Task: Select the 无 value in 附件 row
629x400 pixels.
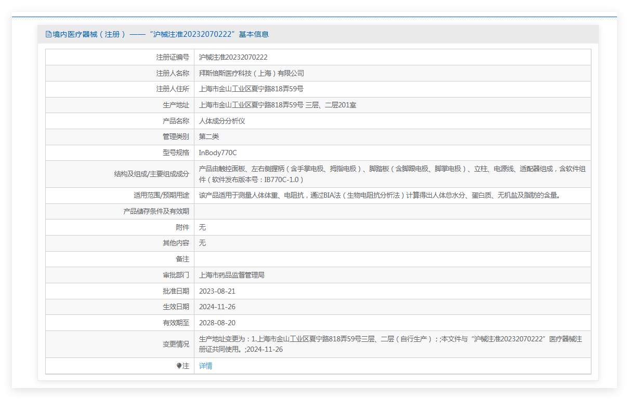Action: (x=203, y=227)
